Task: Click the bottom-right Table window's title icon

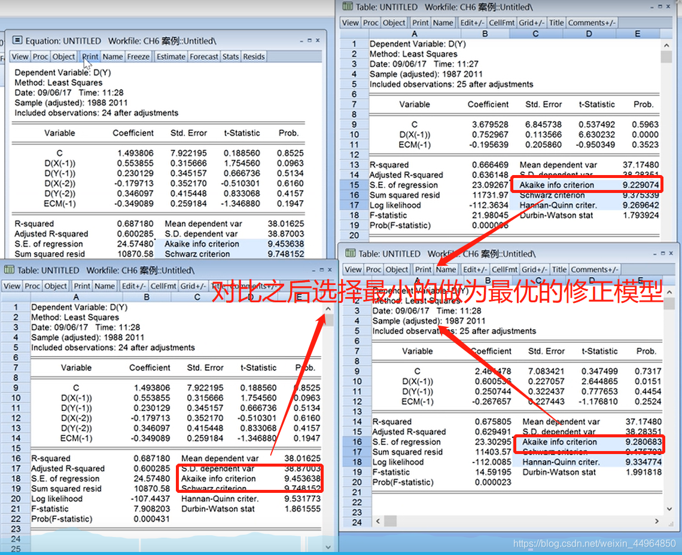Action: [x=350, y=253]
